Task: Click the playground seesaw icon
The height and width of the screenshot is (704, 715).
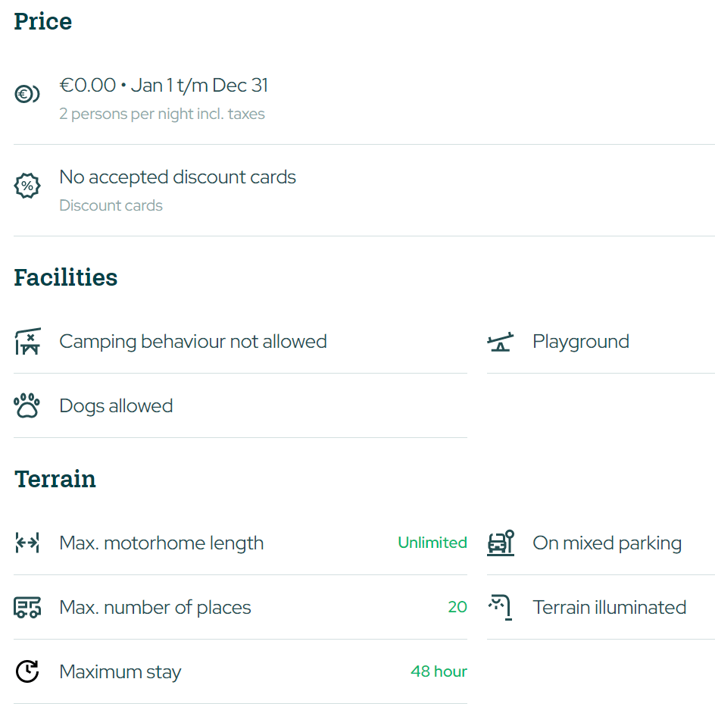Action: (x=500, y=342)
